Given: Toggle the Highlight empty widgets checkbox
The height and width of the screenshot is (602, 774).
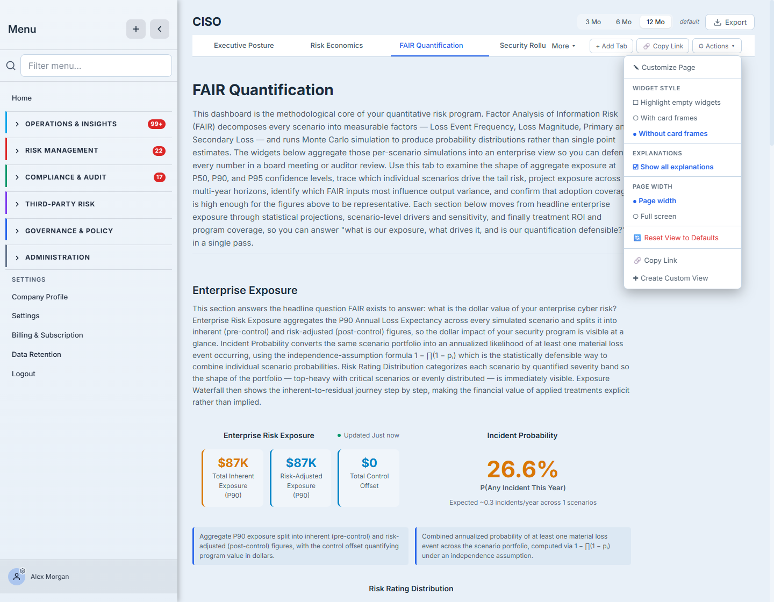Looking at the screenshot, I should [636, 102].
